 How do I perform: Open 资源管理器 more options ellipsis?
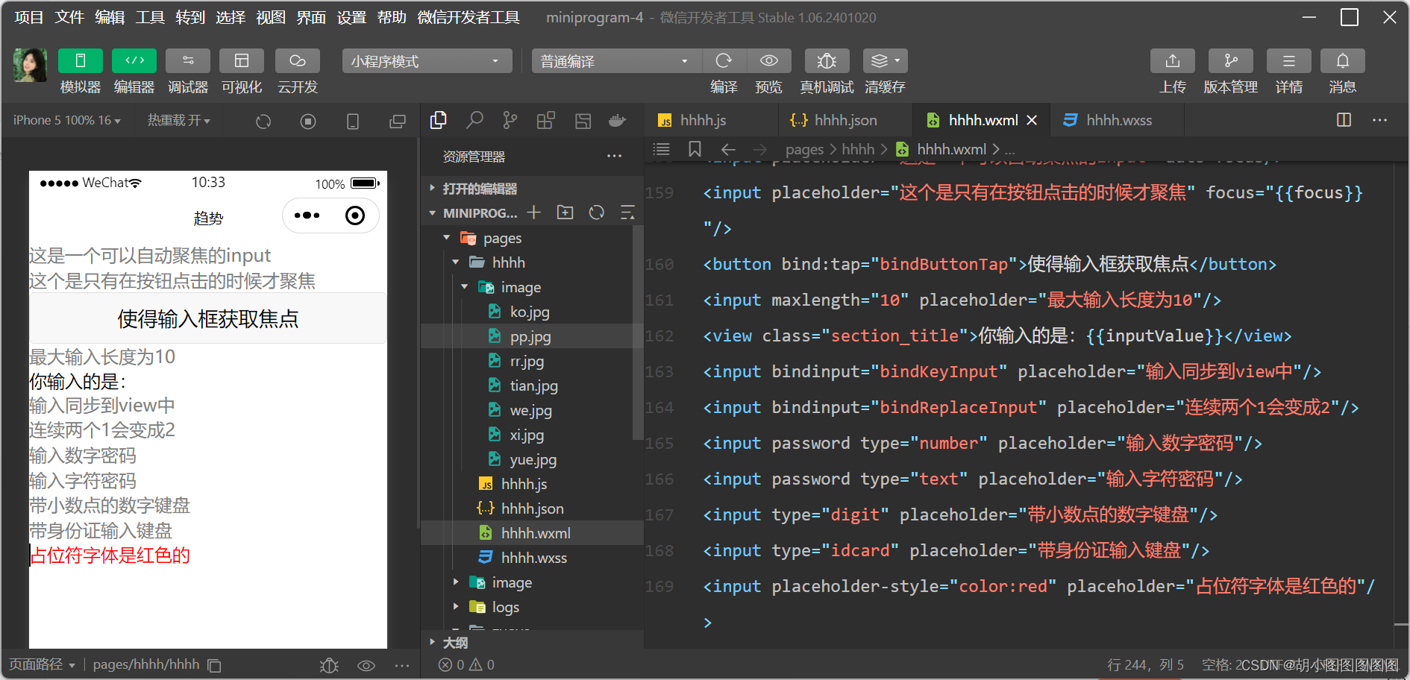click(614, 156)
